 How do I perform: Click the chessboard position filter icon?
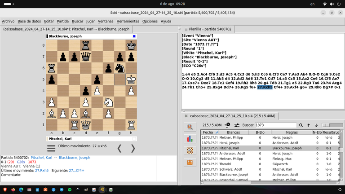point(190,151)
